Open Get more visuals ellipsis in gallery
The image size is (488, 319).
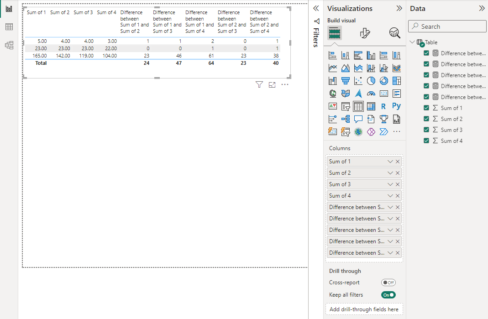(397, 131)
